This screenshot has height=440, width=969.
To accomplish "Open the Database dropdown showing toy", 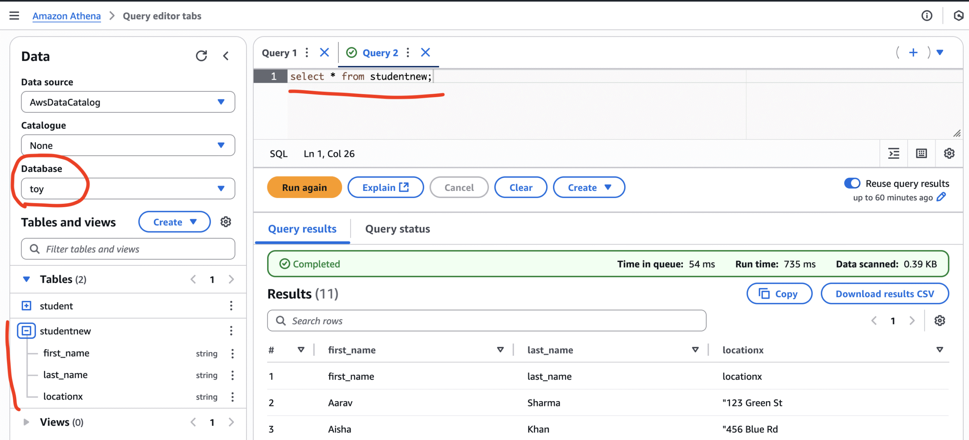I will click(128, 189).
